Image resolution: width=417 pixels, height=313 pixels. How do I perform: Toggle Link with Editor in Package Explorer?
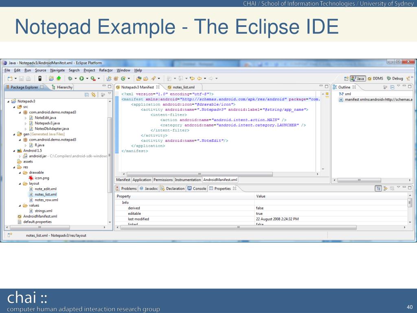93,95
